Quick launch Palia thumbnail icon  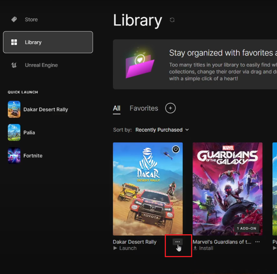coord(14,132)
